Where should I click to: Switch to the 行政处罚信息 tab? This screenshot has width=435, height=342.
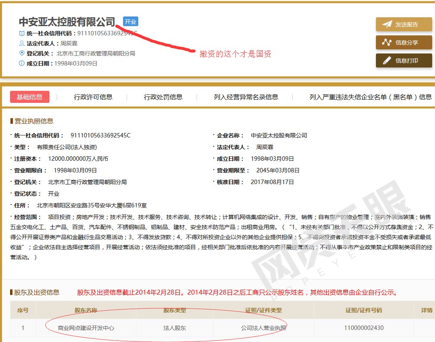163,97
